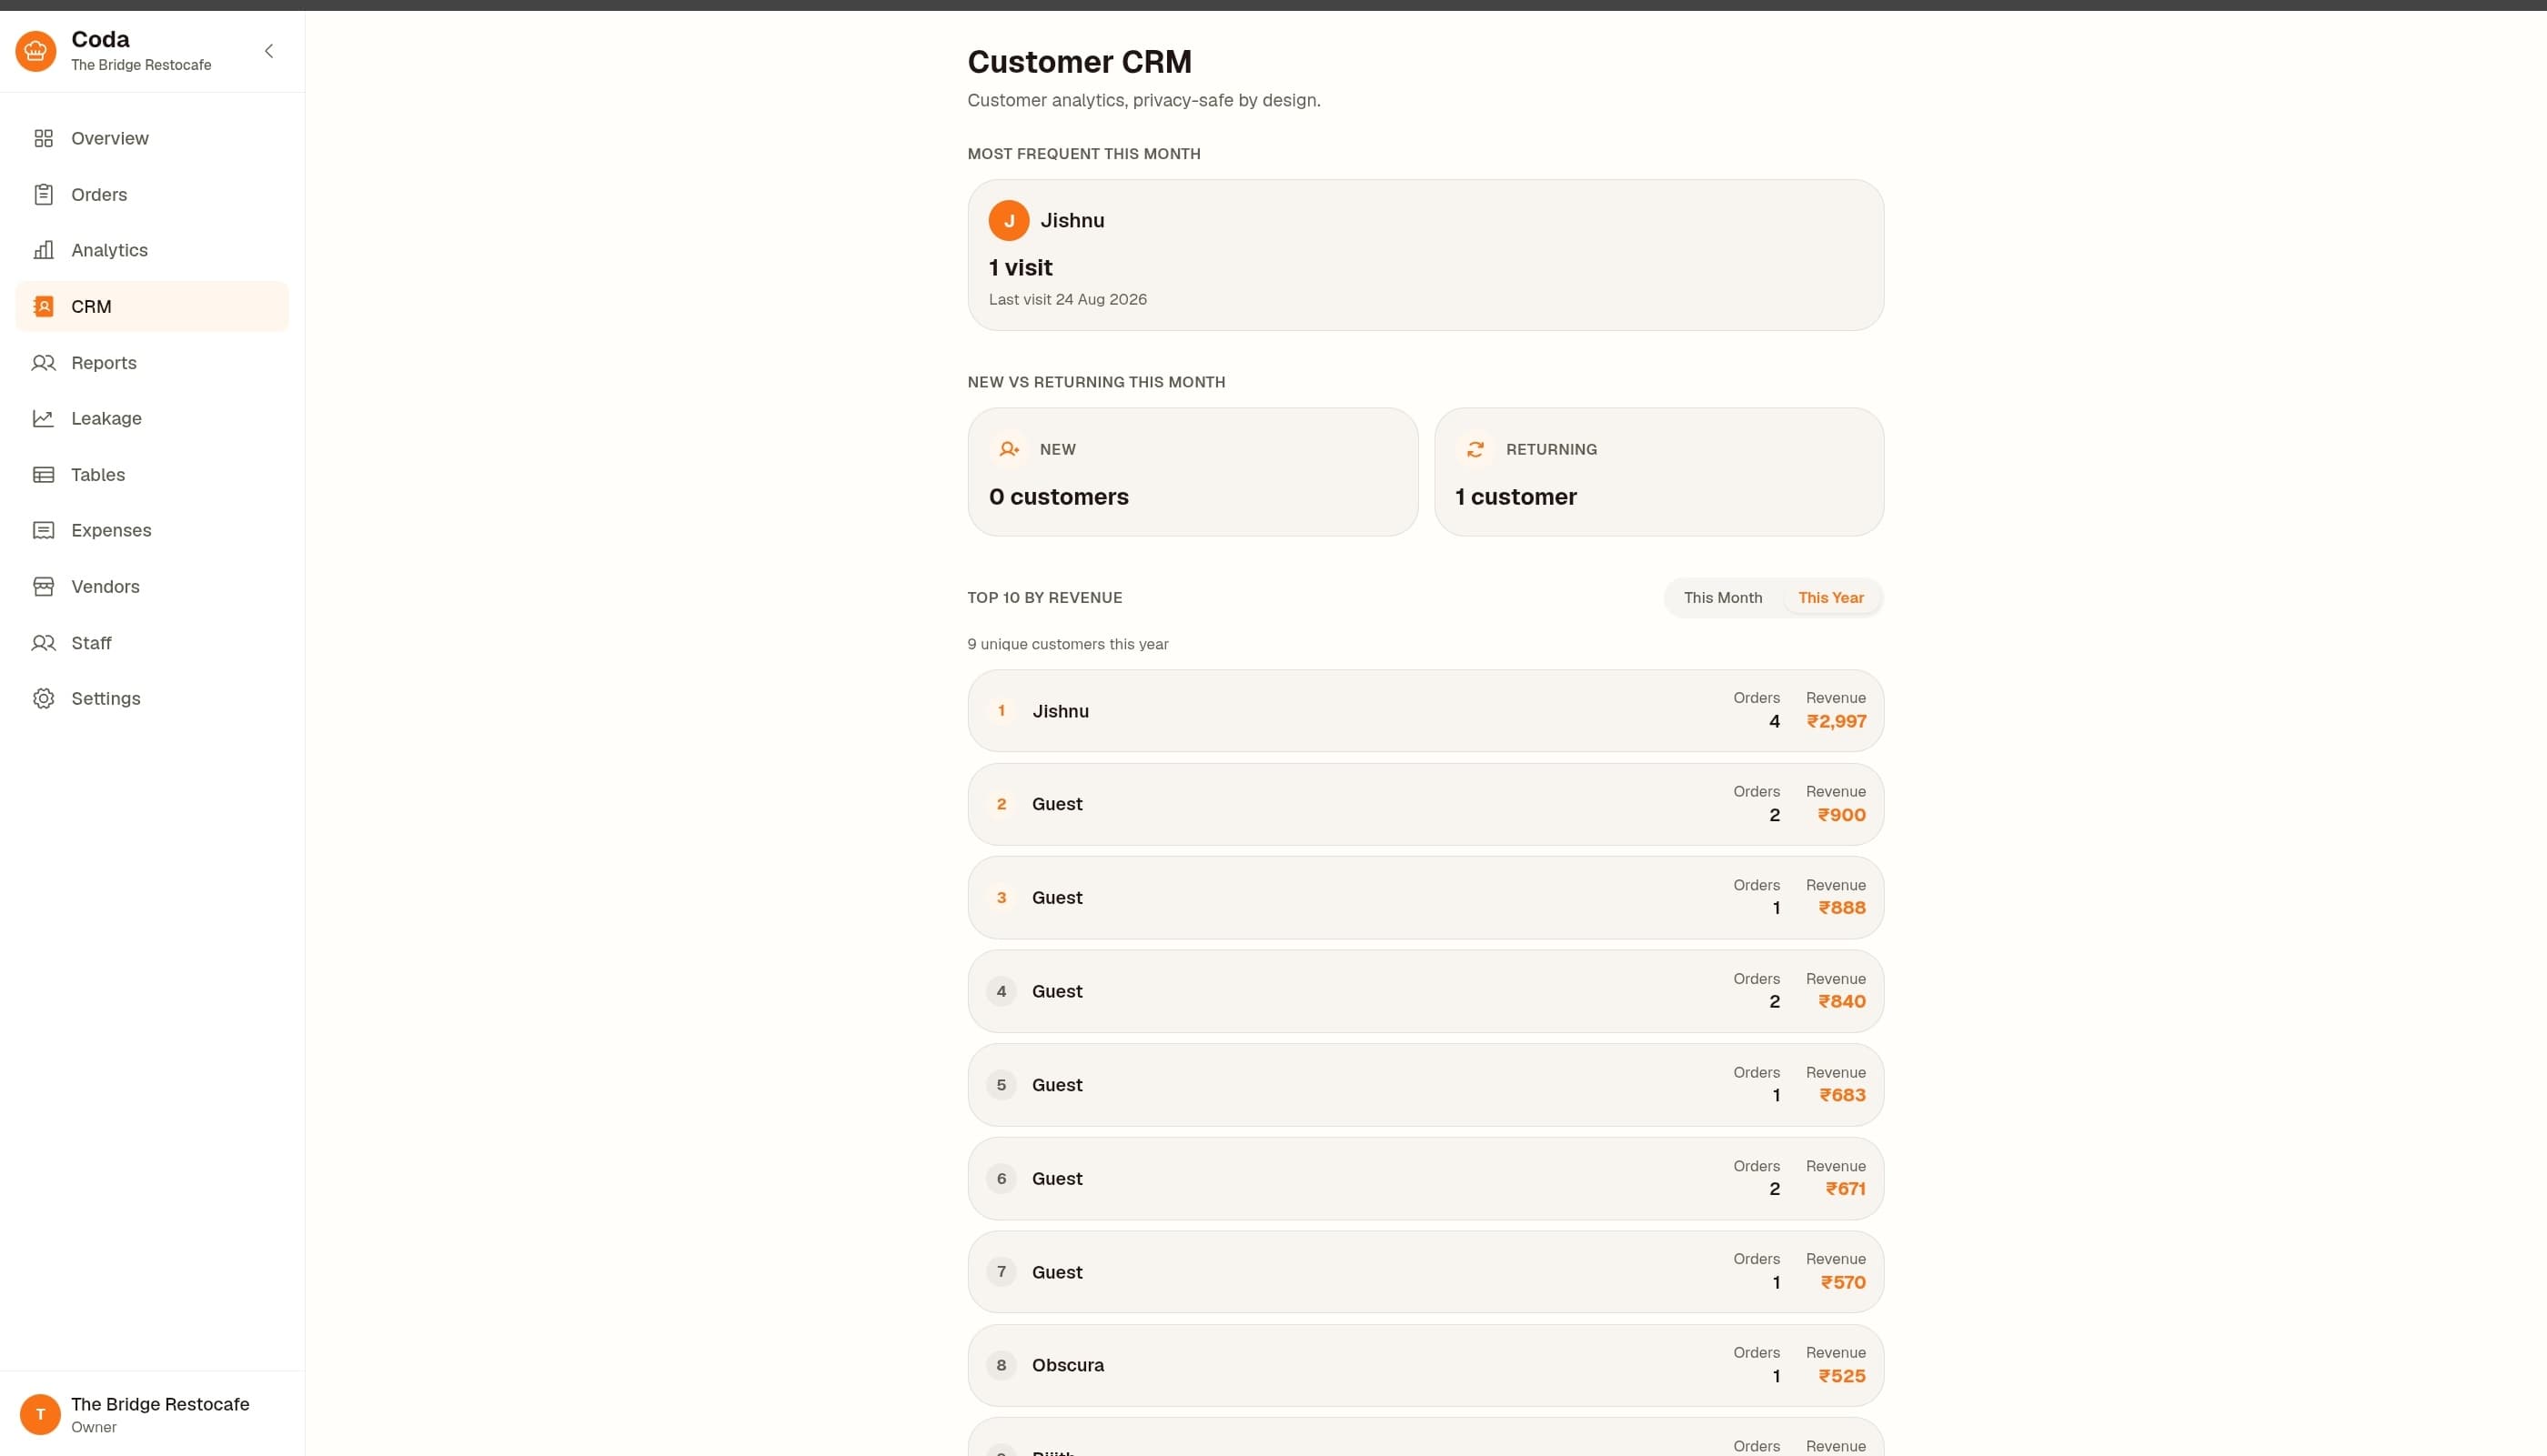Select the Guest row with ₹570 revenue
Viewport: 2547px width, 1456px height.
point(1425,1271)
